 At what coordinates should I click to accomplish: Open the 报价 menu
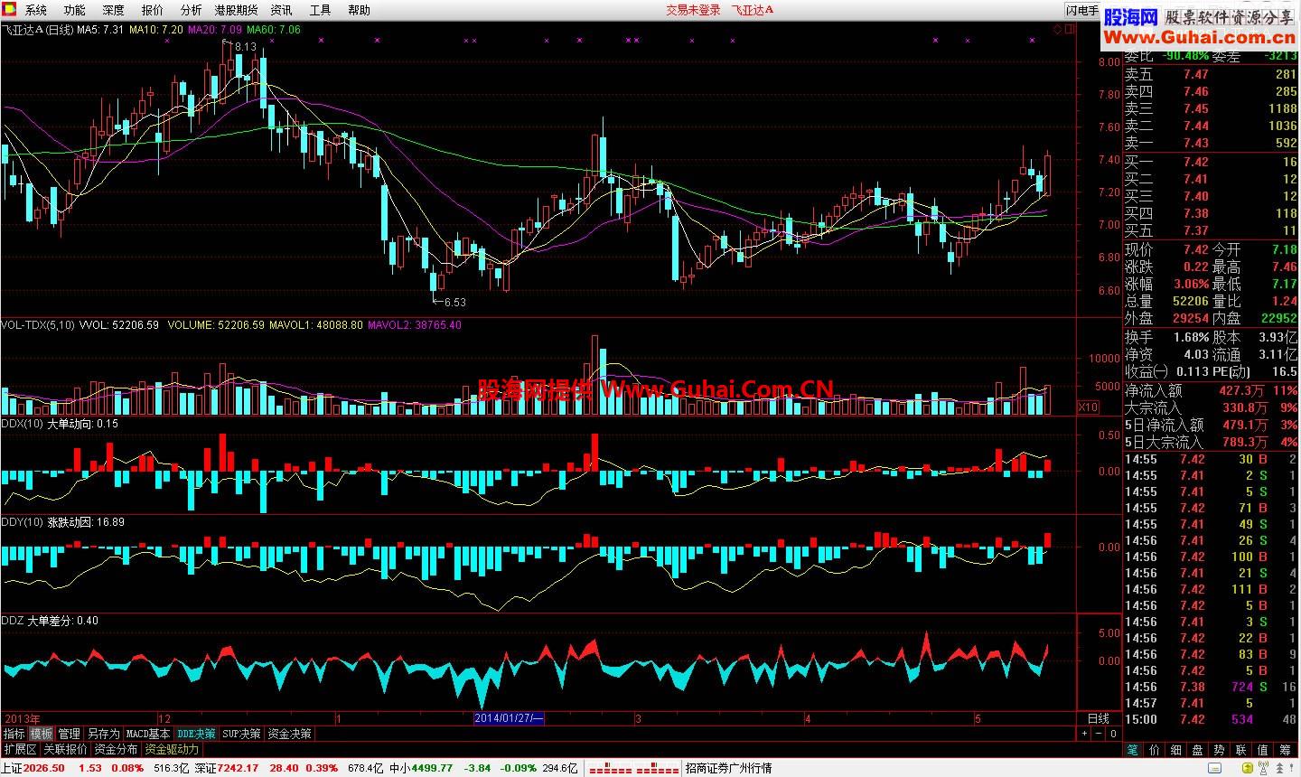[152, 10]
